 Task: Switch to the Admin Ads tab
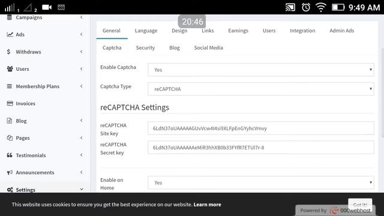(x=341, y=31)
